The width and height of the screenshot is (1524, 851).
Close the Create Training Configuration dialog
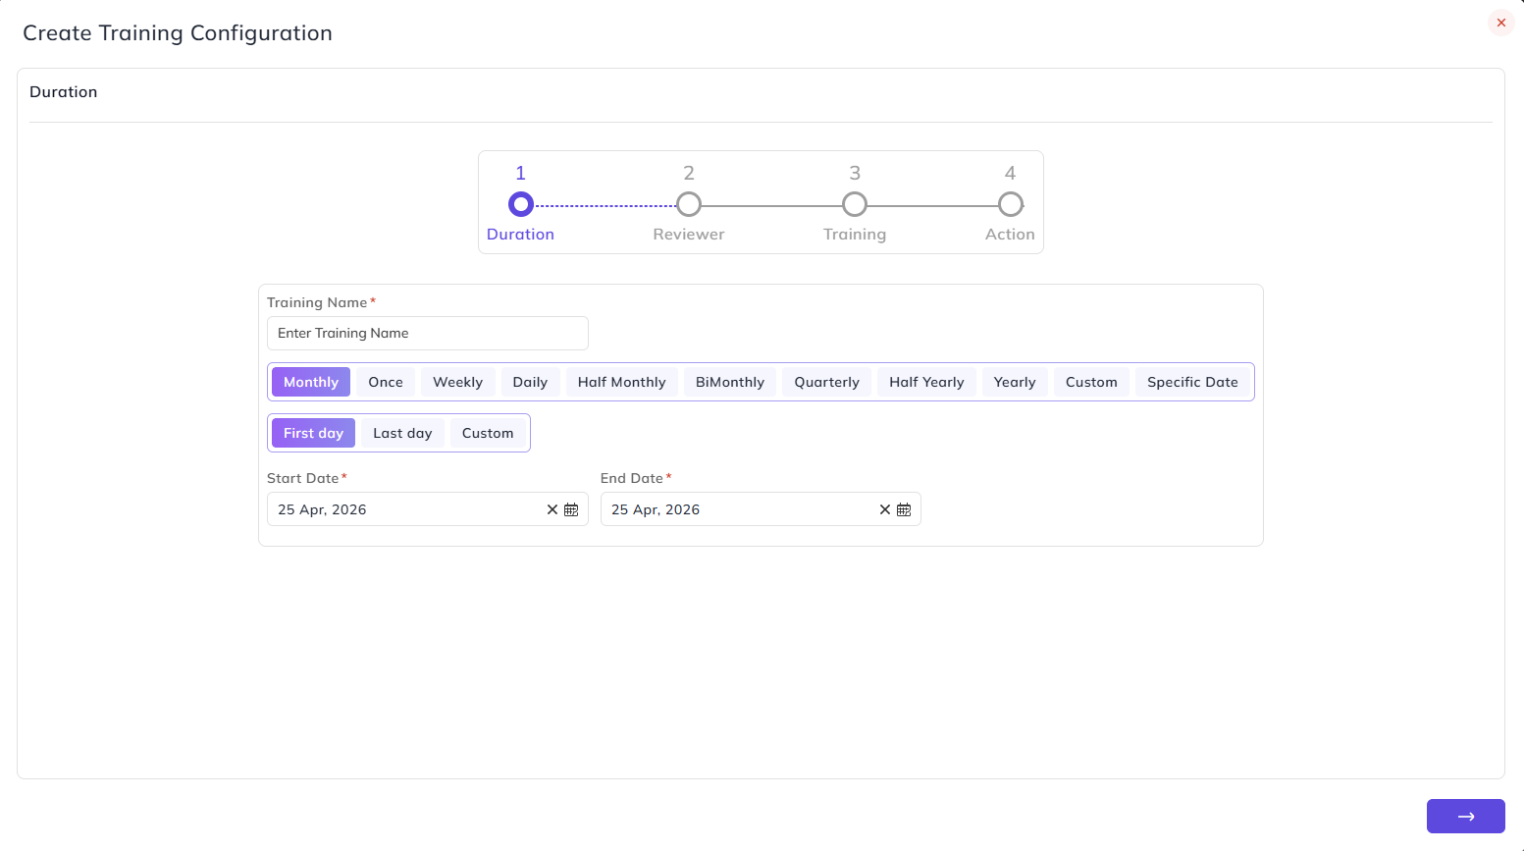[x=1500, y=23]
